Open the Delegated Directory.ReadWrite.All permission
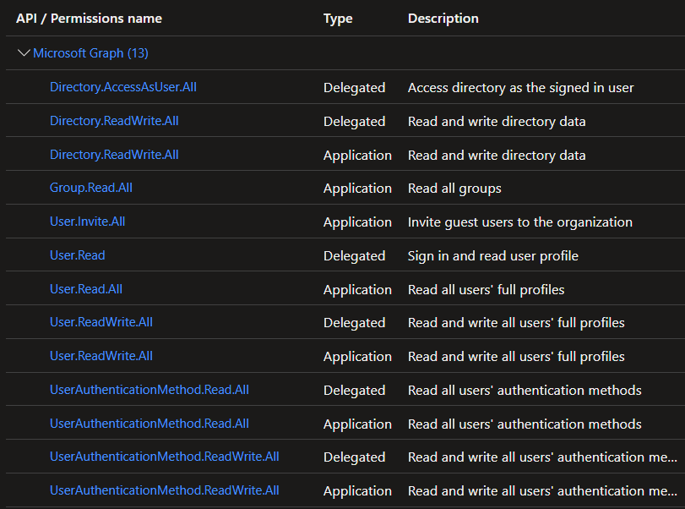The width and height of the screenshot is (685, 509). pyautogui.click(x=114, y=121)
